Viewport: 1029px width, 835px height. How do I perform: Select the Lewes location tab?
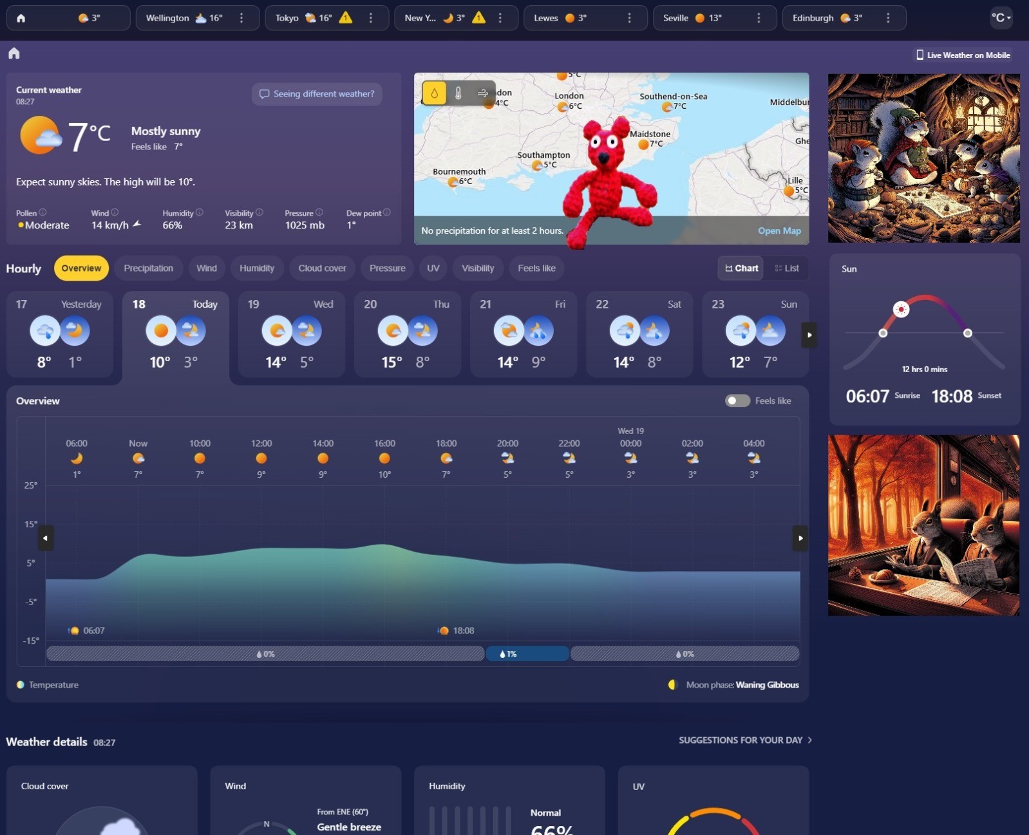[x=585, y=18]
